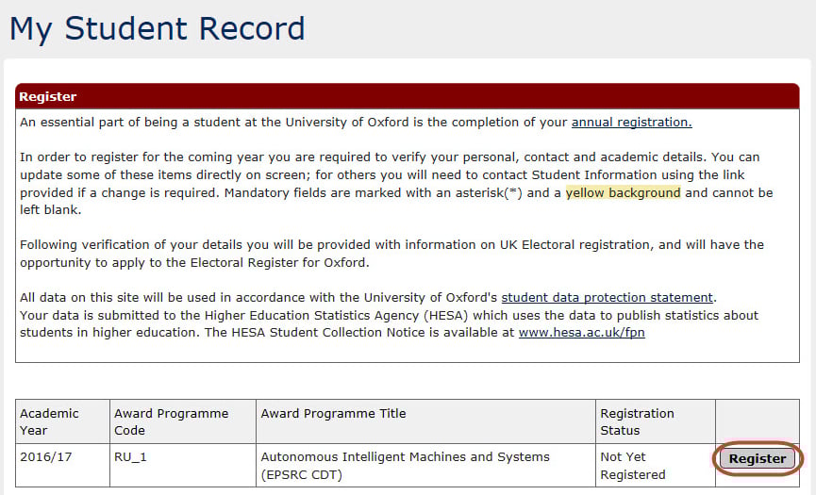The height and width of the screenshot is (495, 816).
Task: Click the dark red Register panel header
Action: coord(407,97)
